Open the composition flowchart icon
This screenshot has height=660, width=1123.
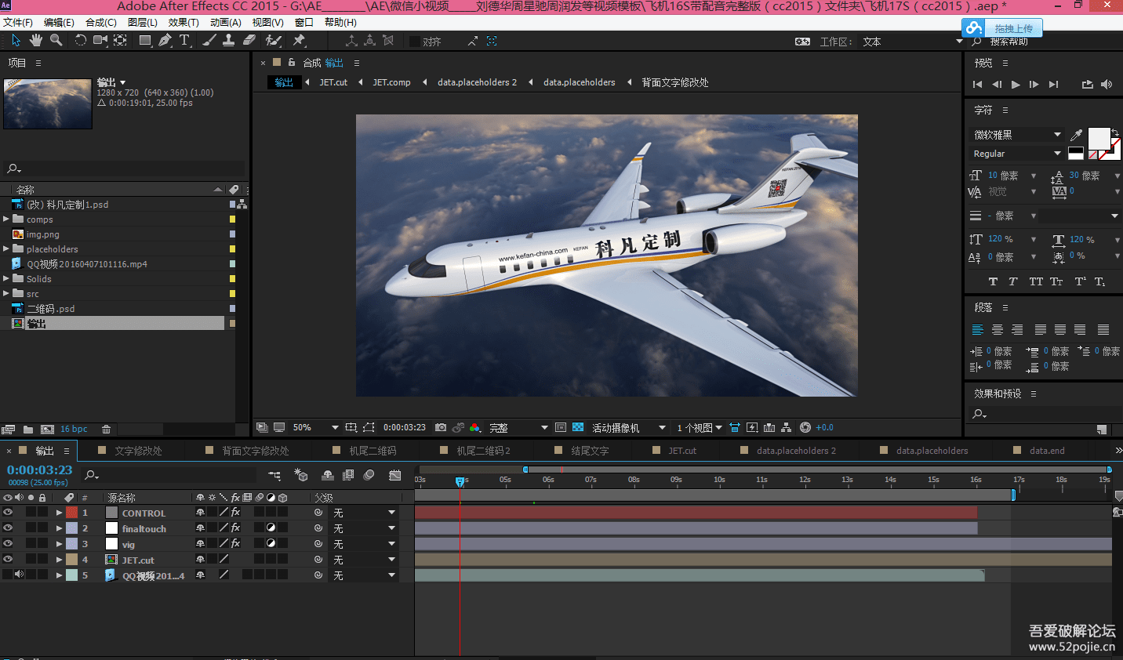(x=786, y=427)
